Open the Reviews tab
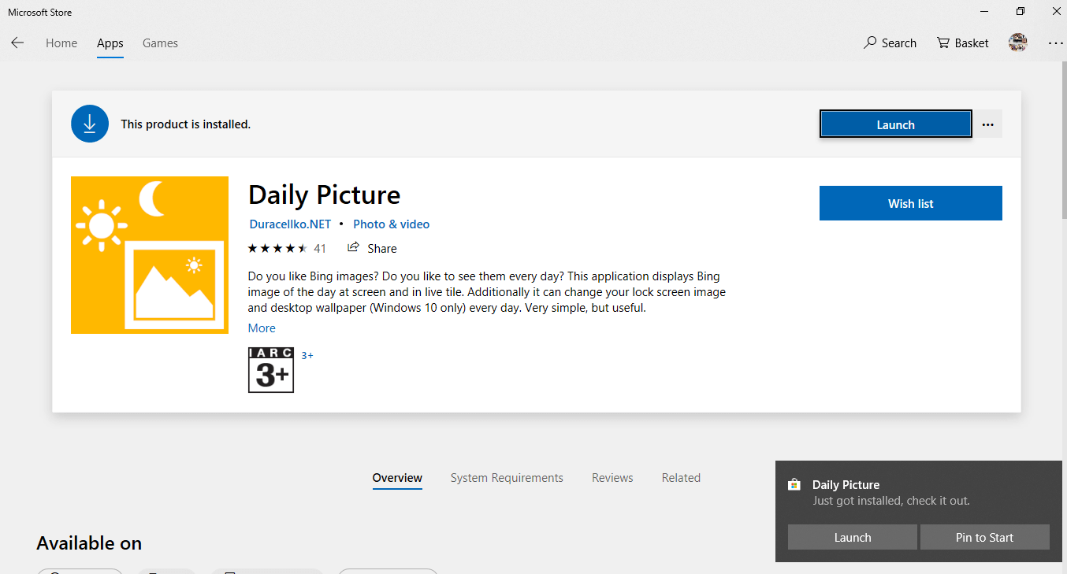The height and width of the screenshot is (574, 1067). pos(612,478)
